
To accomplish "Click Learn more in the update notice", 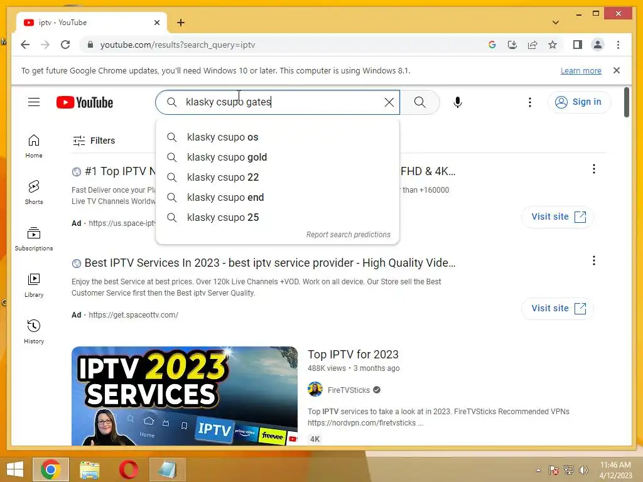I will pos(581,70).
